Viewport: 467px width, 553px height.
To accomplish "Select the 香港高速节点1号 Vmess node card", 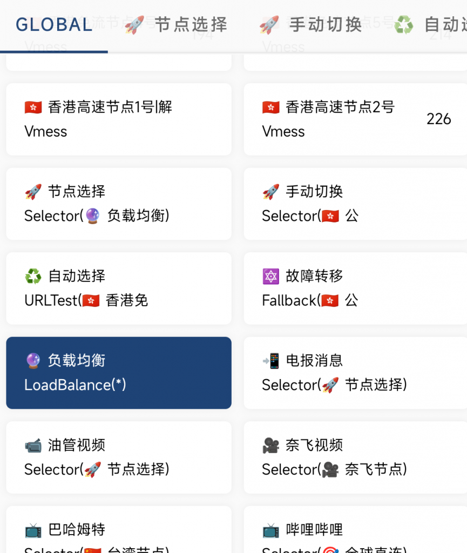I will click(119, 119).
